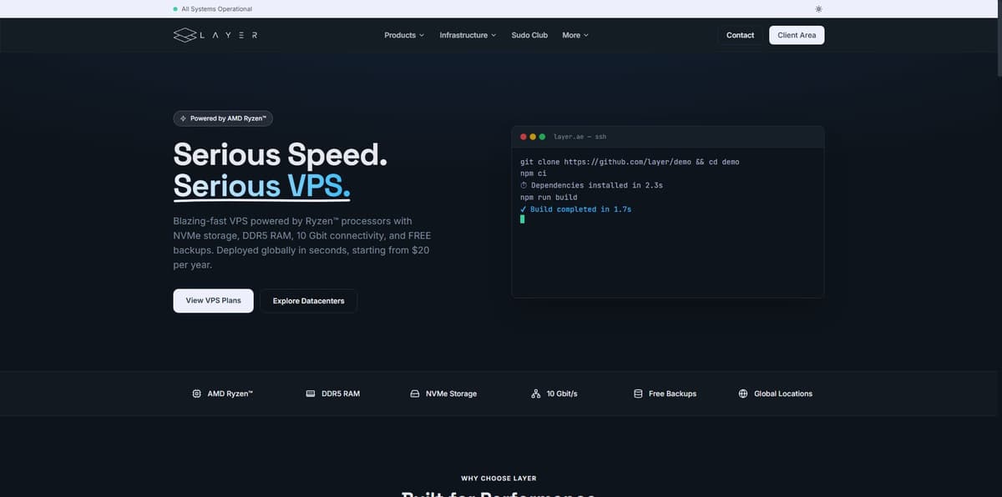Click 'Build completed in 1.7s' line
Image resolution: width=1002 pixels, height=497 pixels.
point(581,209)
